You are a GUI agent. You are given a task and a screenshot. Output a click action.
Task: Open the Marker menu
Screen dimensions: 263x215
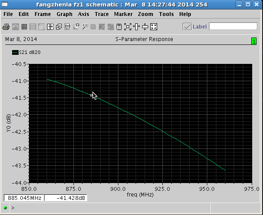click(x=123, y=14)
